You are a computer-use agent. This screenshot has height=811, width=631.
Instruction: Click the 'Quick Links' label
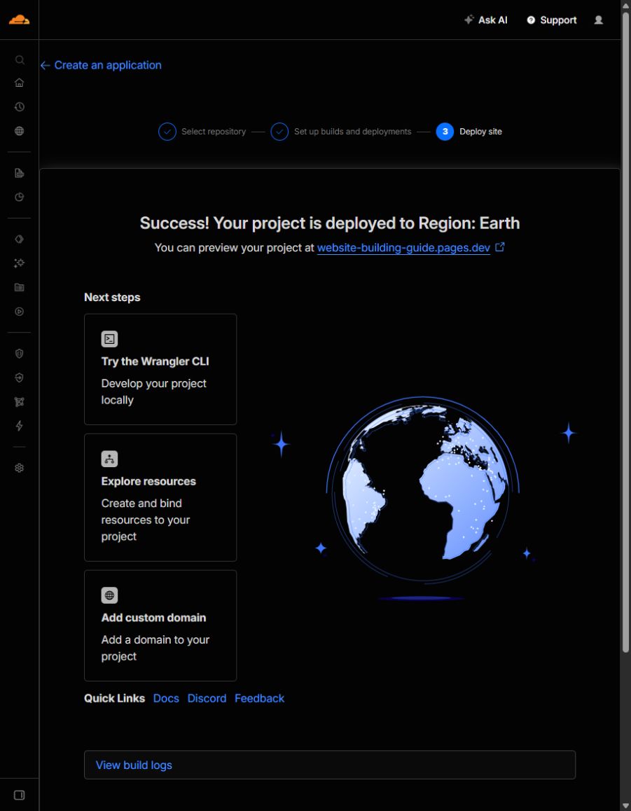pyautogui.click(x=114, y=698)
